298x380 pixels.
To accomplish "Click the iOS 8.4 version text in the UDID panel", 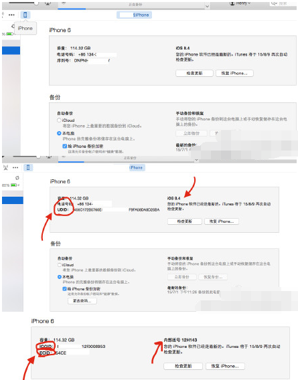I will (x=173, y=198).
